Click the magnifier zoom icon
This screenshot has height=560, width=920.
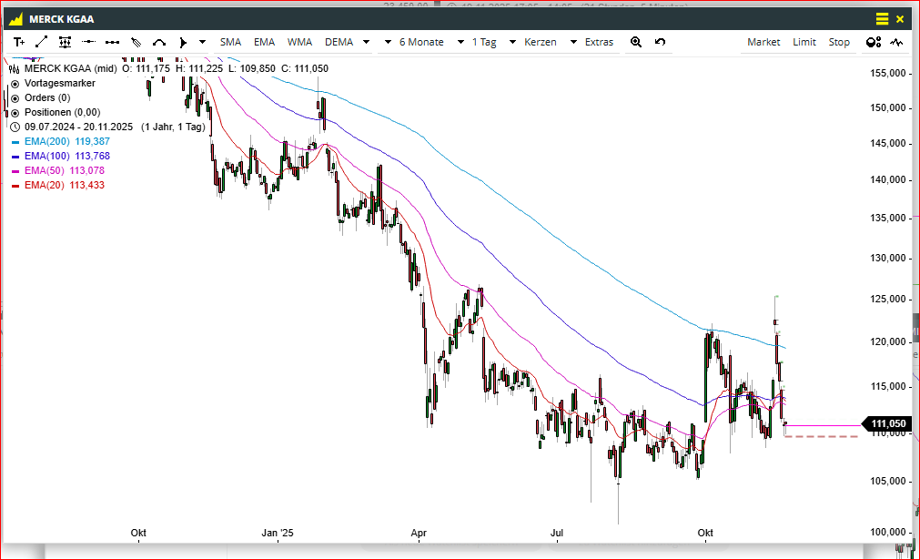pyautogui.click(x=636, y=42)
